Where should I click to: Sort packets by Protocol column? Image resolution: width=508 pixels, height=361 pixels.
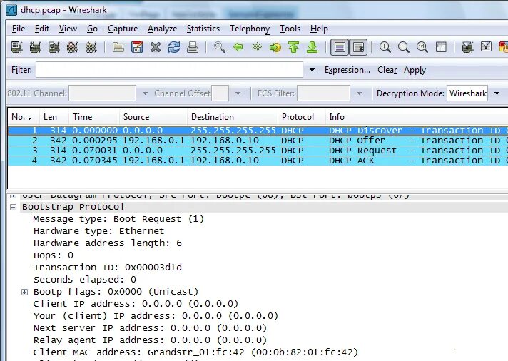[301, 117]
